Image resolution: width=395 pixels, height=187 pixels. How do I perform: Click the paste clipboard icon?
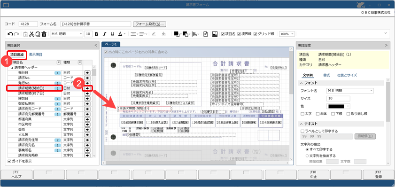[x=25, y=34]
